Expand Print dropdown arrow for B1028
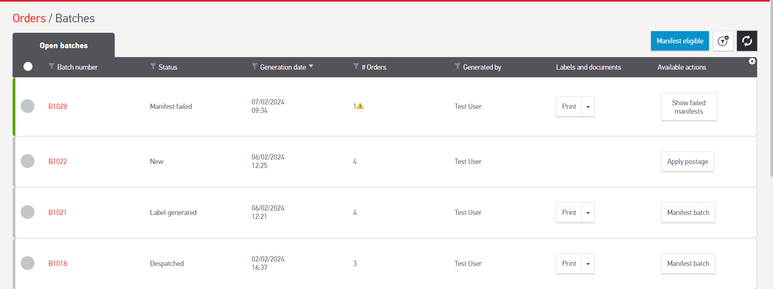This screenshot has height=289, width=773. (x=588, y=107)
